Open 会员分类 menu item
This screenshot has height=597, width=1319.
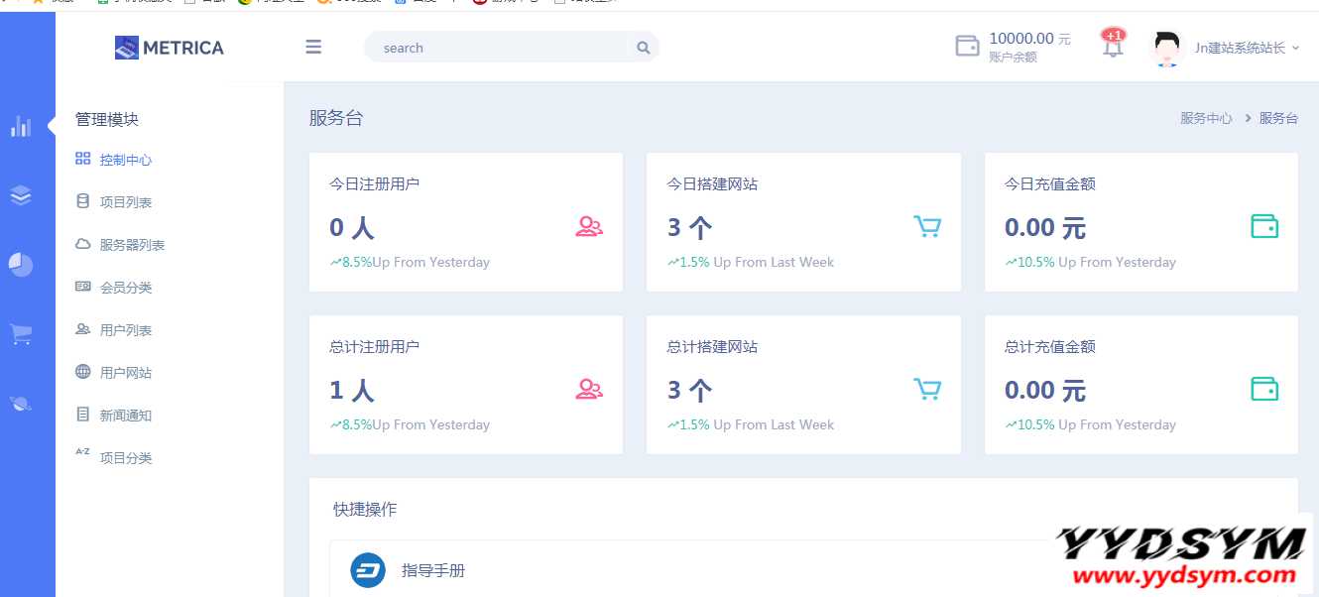point(125,288)
